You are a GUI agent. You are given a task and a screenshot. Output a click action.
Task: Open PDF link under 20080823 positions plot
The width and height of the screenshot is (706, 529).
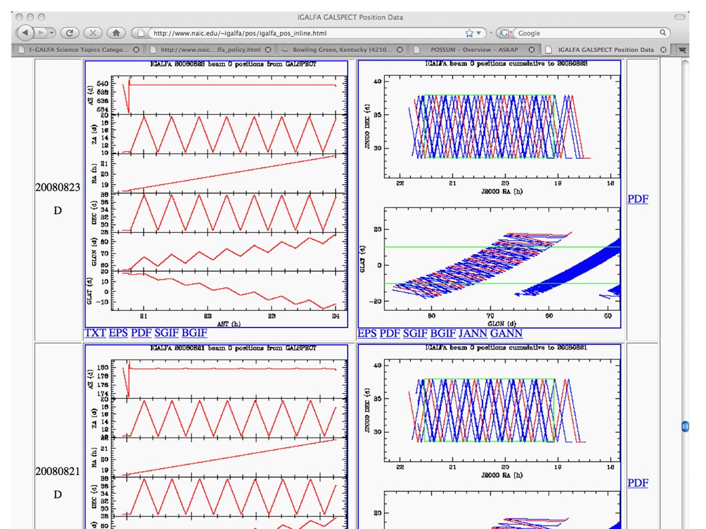click(x=141, y=333)
